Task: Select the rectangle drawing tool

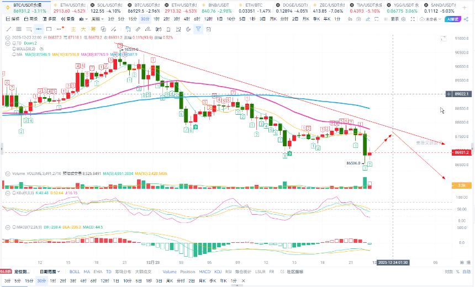Action: [49, 29]
